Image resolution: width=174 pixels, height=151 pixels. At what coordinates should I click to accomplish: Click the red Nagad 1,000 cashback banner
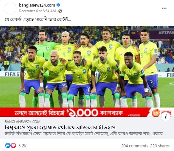[87, 112]
